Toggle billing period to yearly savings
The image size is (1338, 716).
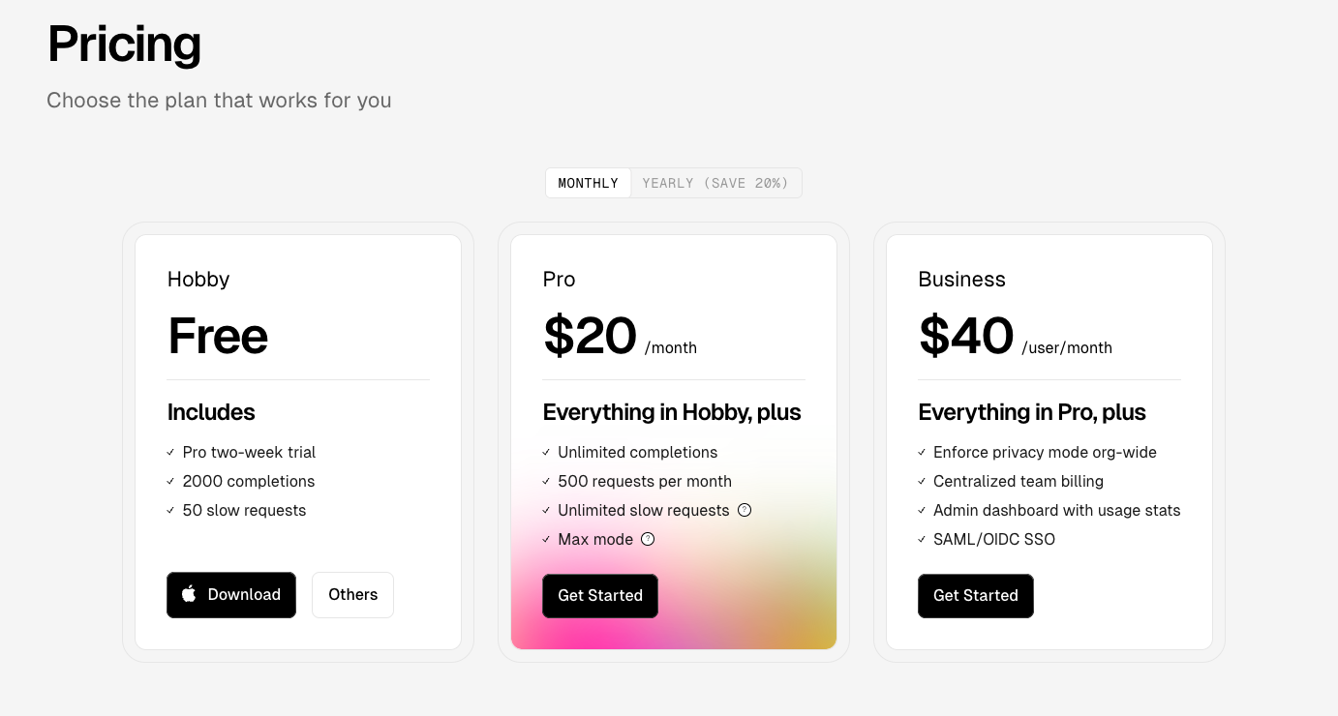tap(716, 182)
